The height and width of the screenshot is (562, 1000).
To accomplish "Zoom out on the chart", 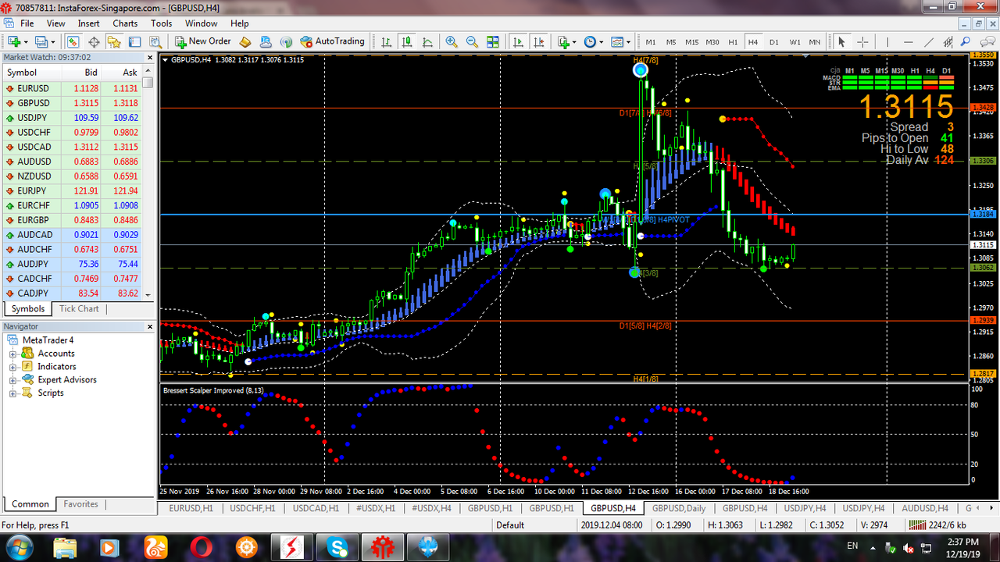I will click(x=472, y=41).
